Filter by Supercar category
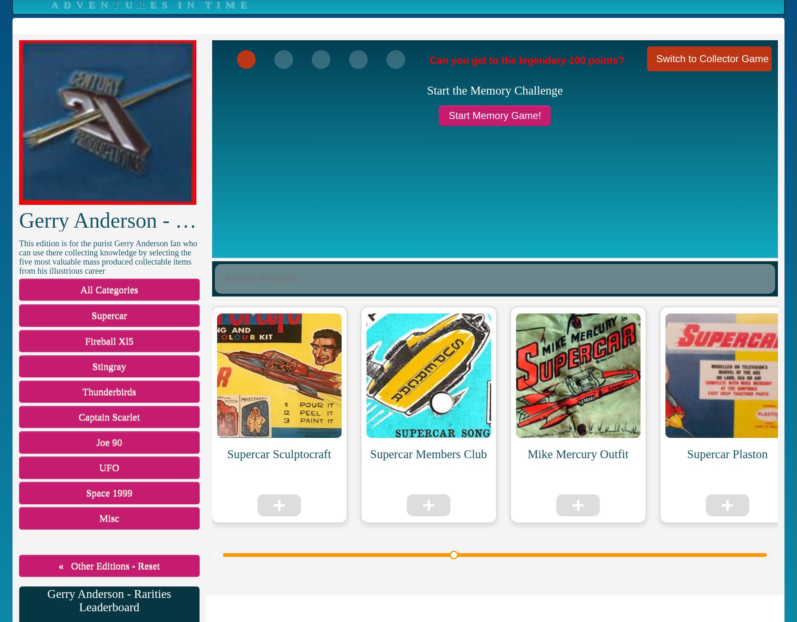Viewport: 797px width, 622px height. point(109,316)
